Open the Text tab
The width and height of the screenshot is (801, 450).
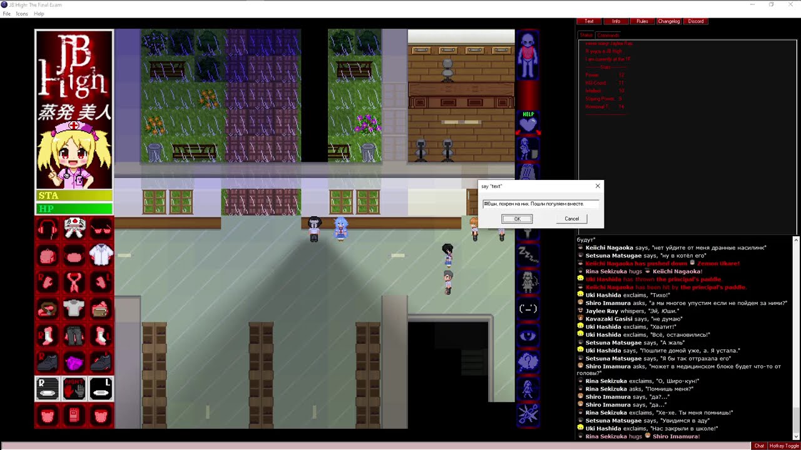point(589,21)
